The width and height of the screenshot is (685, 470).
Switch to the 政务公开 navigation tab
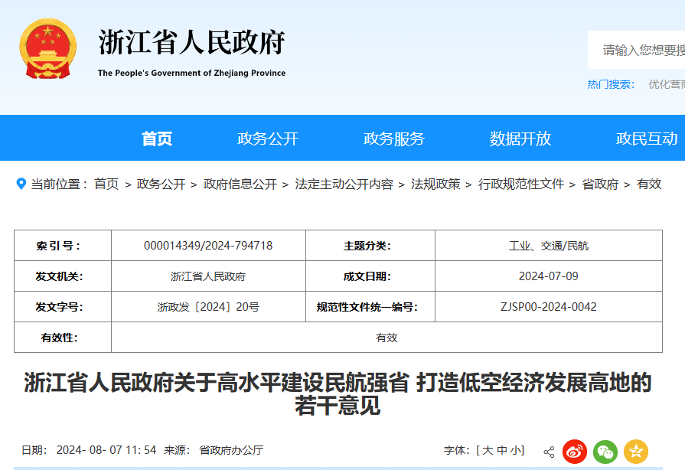266,138
